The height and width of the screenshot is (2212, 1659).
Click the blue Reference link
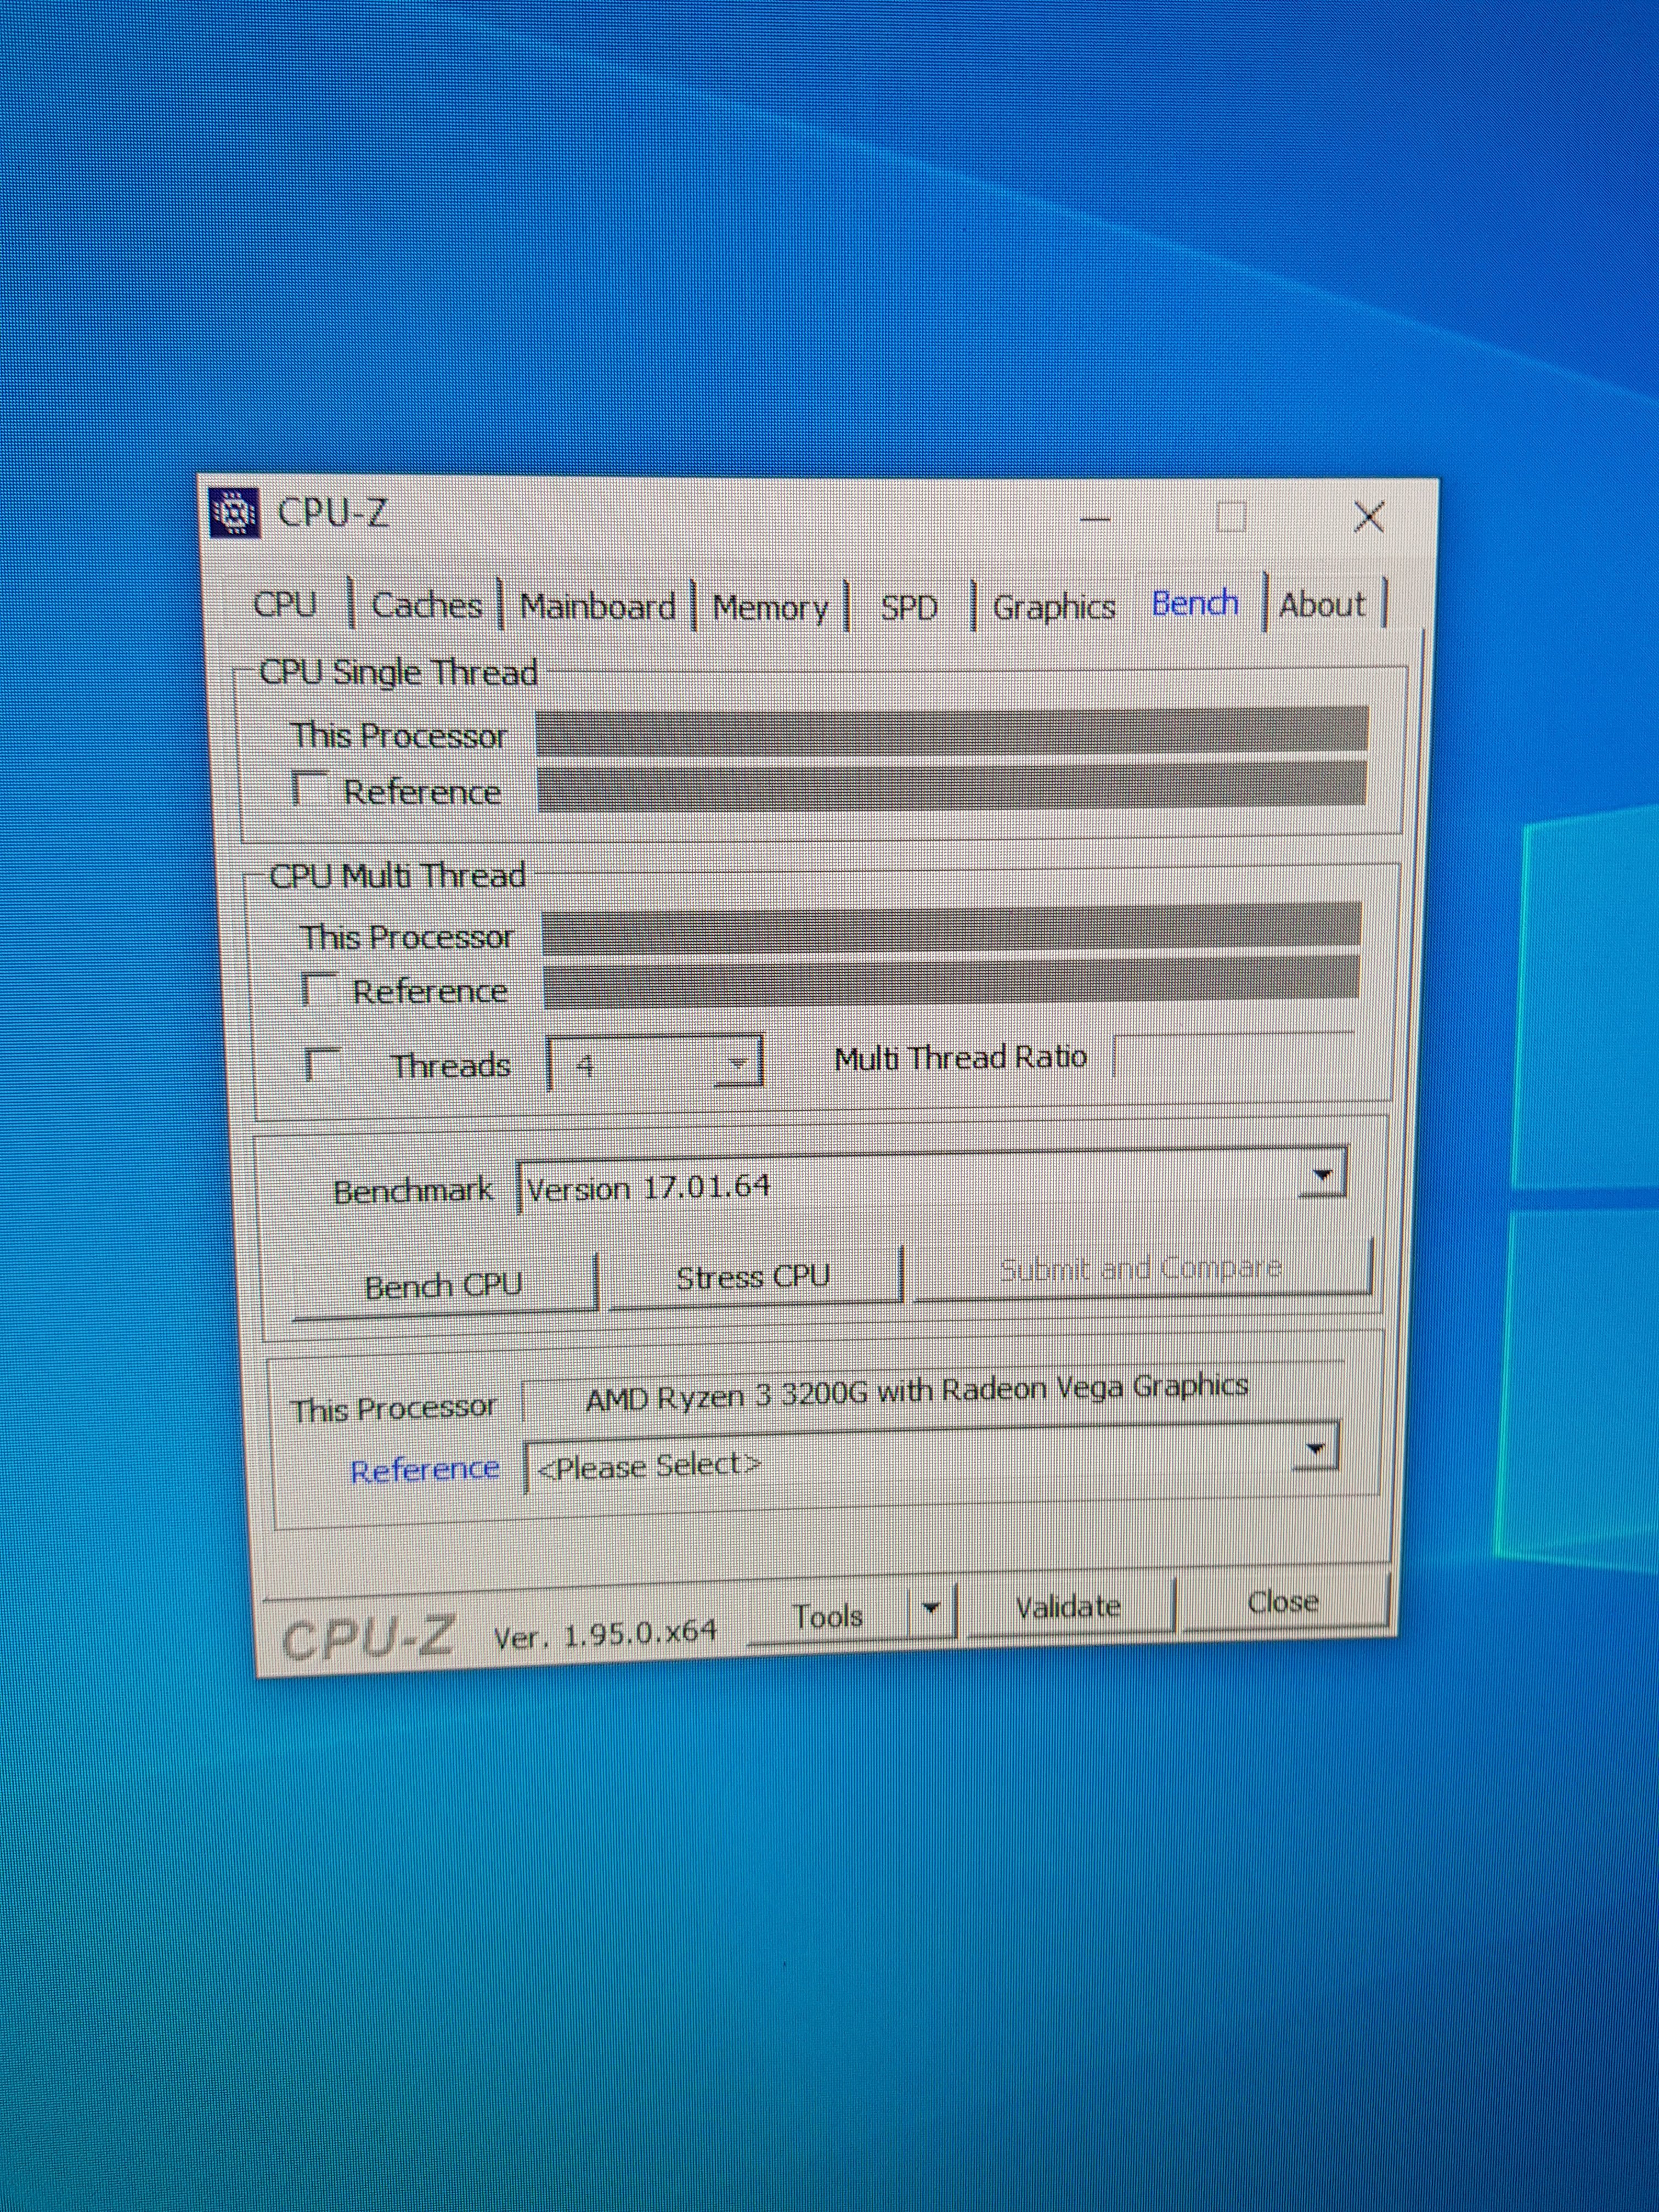tap(424, 1470)
